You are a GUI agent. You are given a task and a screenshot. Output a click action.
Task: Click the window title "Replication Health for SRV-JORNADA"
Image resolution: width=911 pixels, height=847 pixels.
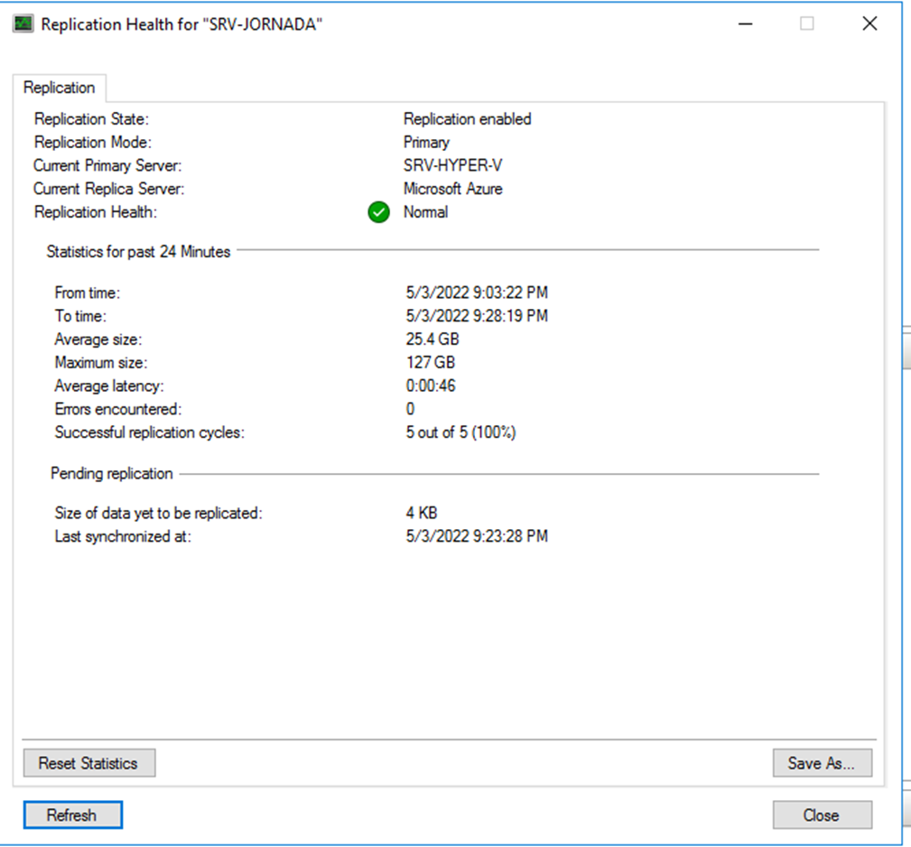(181, 24)
